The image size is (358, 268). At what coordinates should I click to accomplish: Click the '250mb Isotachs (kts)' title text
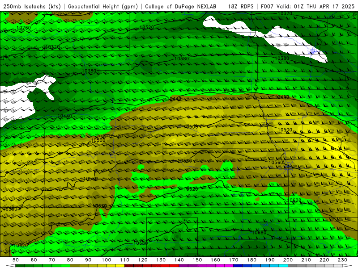pos(32,6)
